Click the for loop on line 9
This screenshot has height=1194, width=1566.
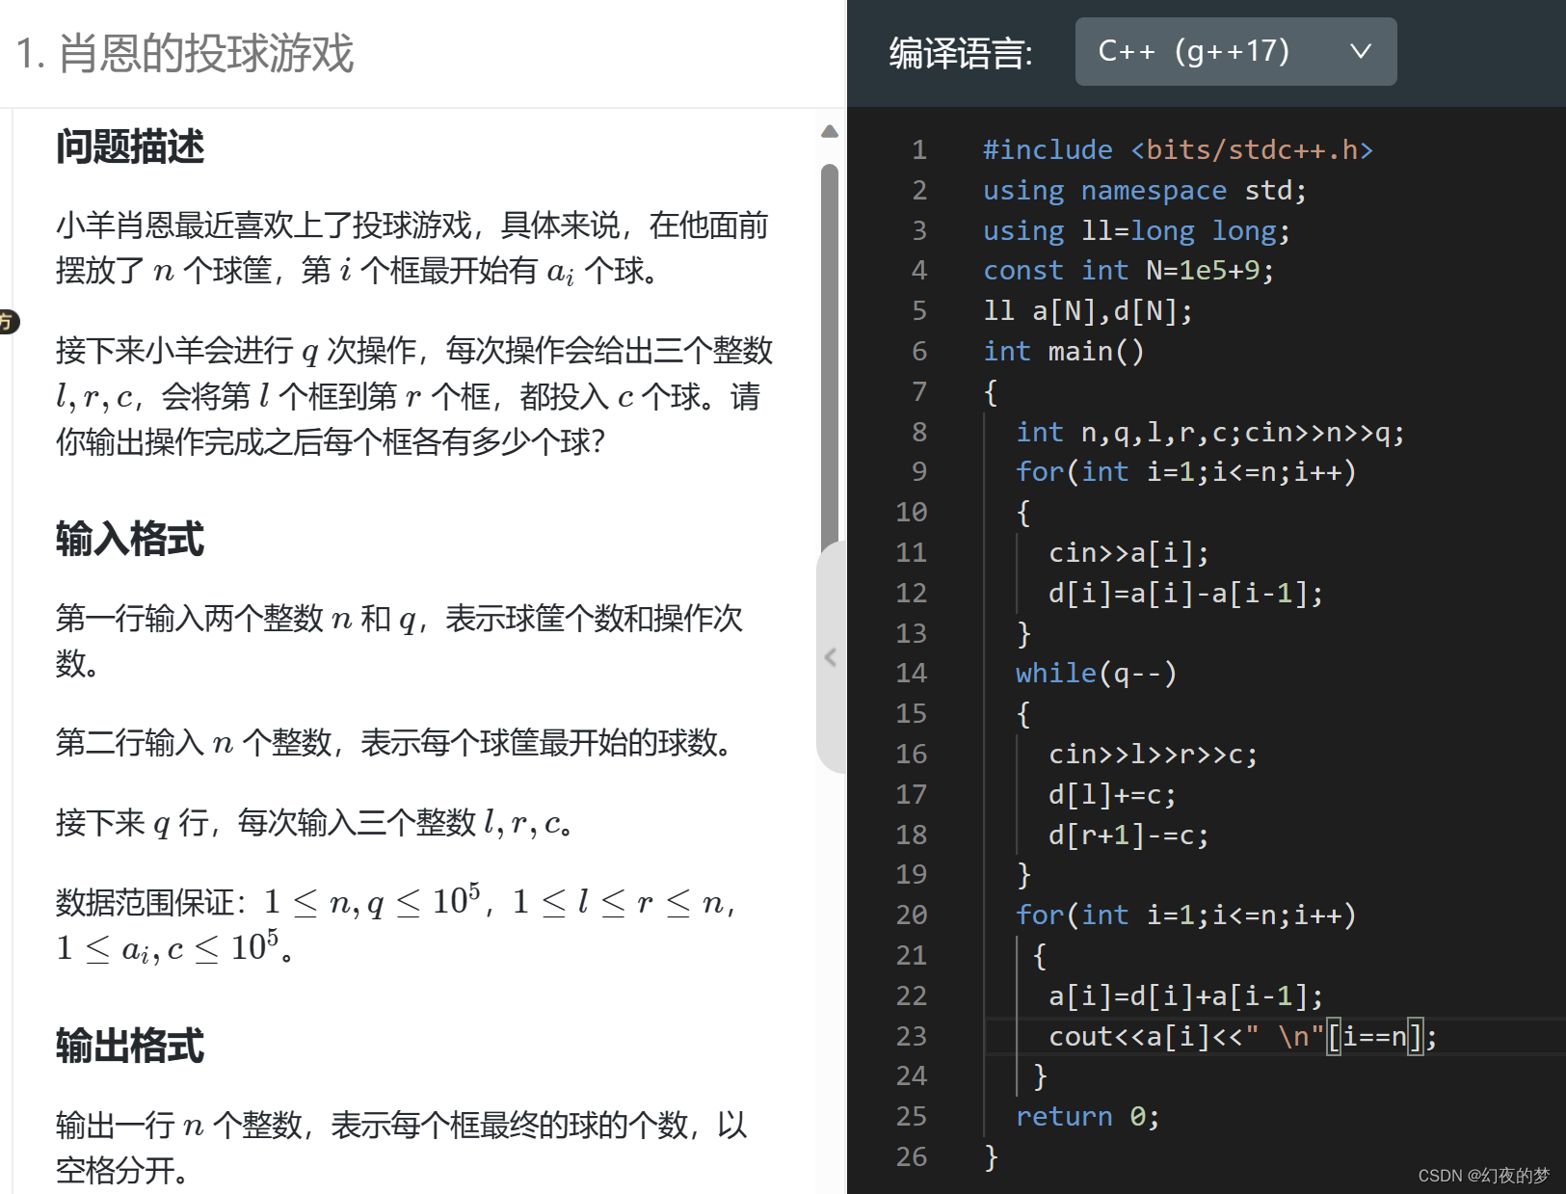[1185, 472]
